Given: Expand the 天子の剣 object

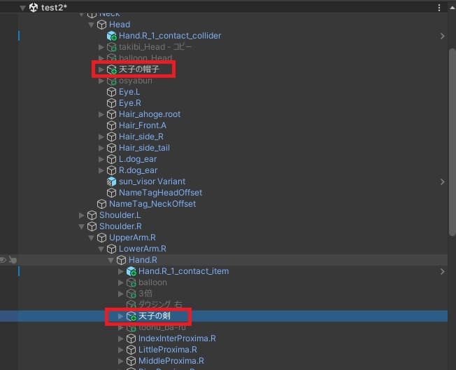Looking at the screenshot, I should (121, 316).
